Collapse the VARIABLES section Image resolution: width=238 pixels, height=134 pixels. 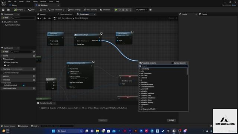(2, 80)
